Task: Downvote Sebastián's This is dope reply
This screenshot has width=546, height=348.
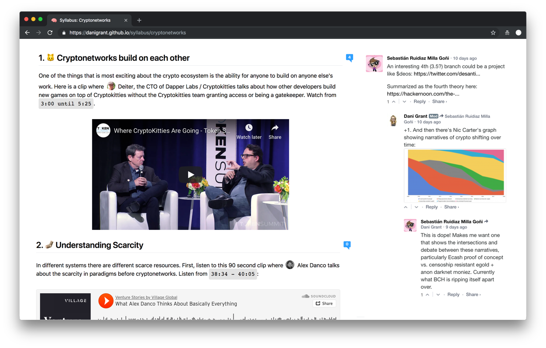Action: click(438, 295)
